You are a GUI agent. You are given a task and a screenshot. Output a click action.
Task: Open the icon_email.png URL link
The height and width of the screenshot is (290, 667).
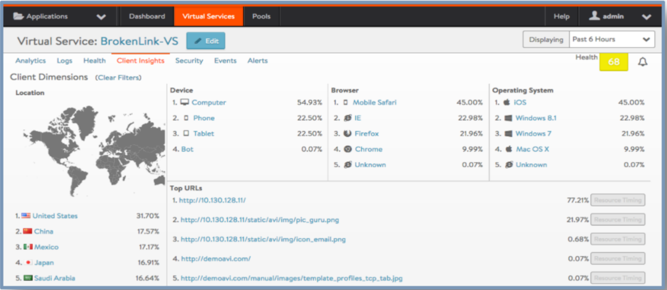263,239
